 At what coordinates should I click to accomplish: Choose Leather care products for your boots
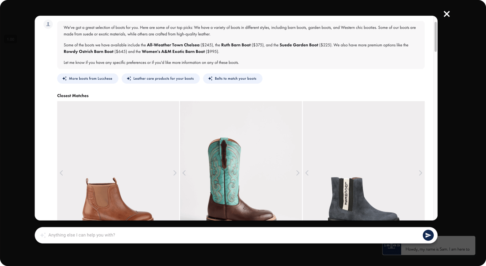point(160,79)
